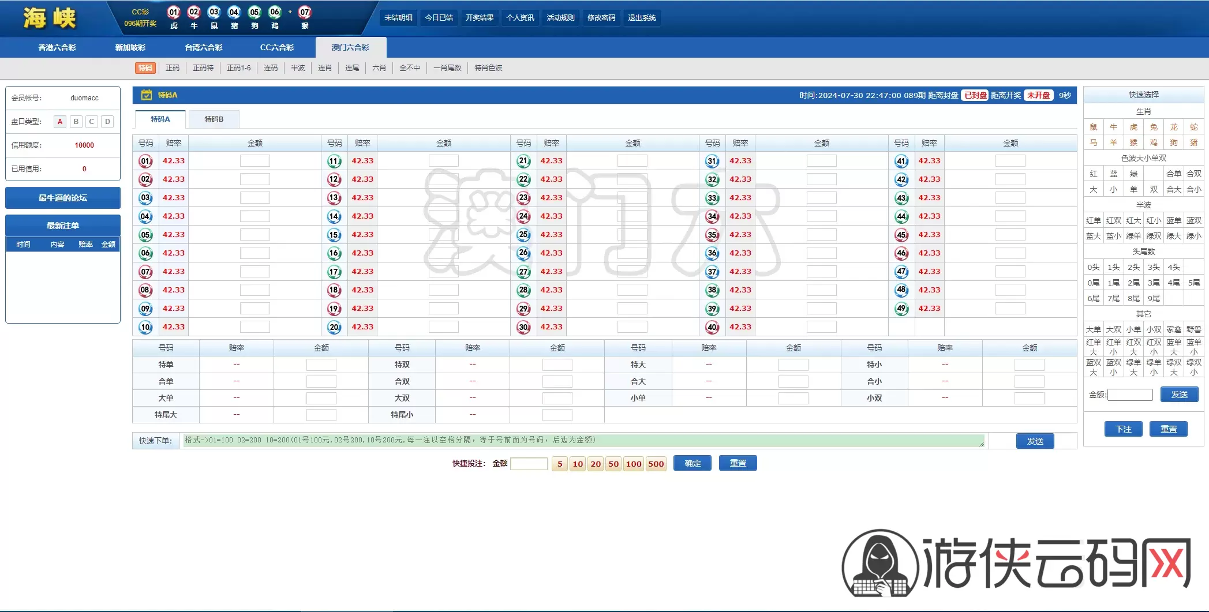This screenshot has width=1209, height=612.
Task: Click the 确定 button beside quick amounts
Action: (x=693, y=463)
